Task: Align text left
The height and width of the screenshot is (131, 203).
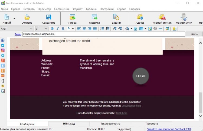Action: click(79, 29)
